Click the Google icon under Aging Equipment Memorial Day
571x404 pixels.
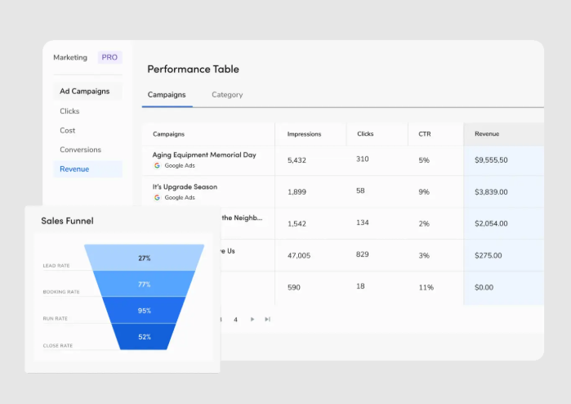157,165
